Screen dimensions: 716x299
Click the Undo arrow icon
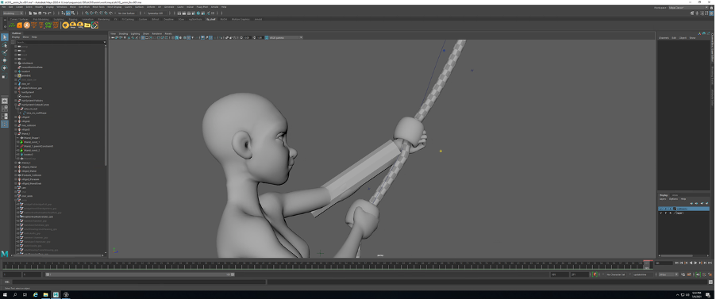(x=44, y=13)
